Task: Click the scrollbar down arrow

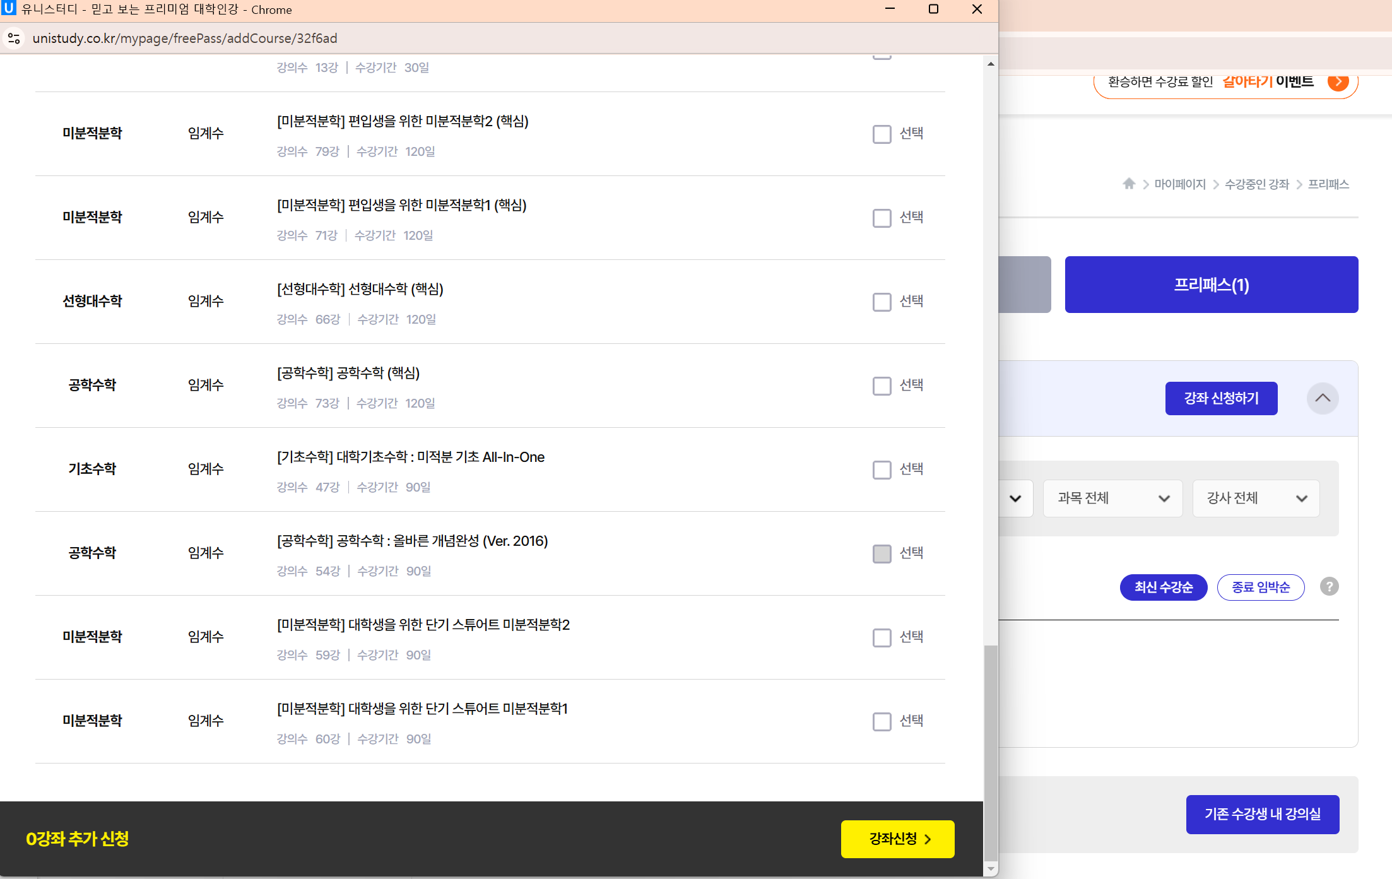Action: point(991,870)
